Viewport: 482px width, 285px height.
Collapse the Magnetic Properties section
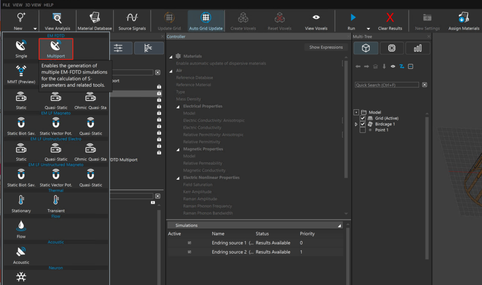coord(178,149)
